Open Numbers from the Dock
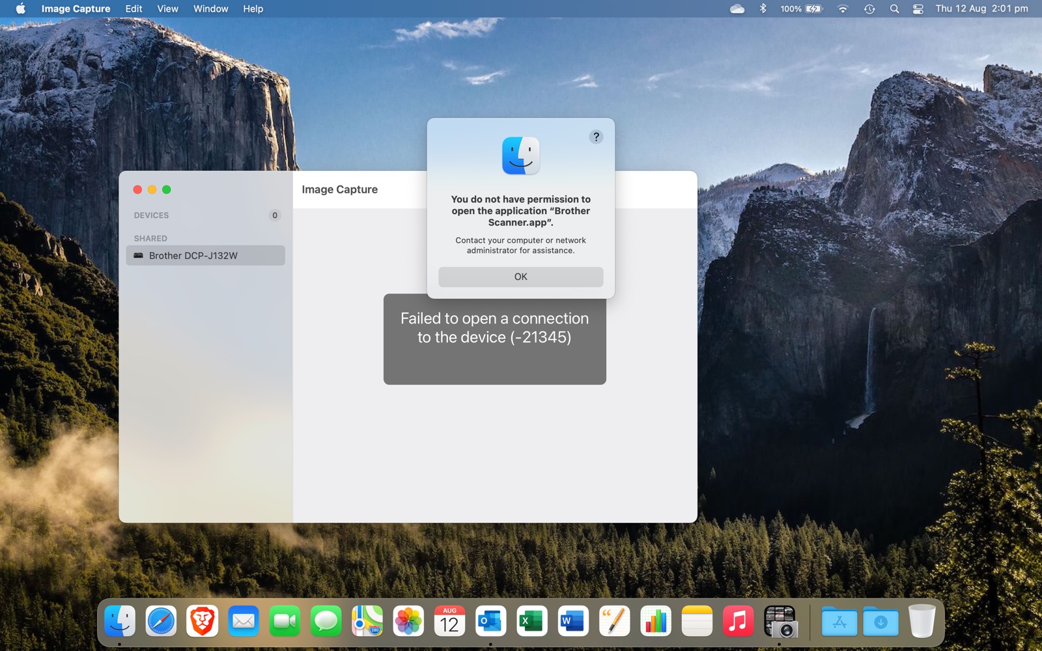Image resolution: width=1042 pixels, height=651 pixels. coord(656,622)
